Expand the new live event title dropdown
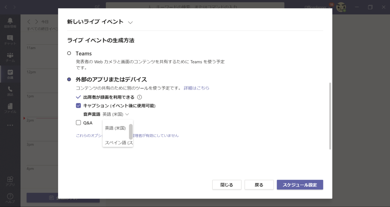 point(130,22)
